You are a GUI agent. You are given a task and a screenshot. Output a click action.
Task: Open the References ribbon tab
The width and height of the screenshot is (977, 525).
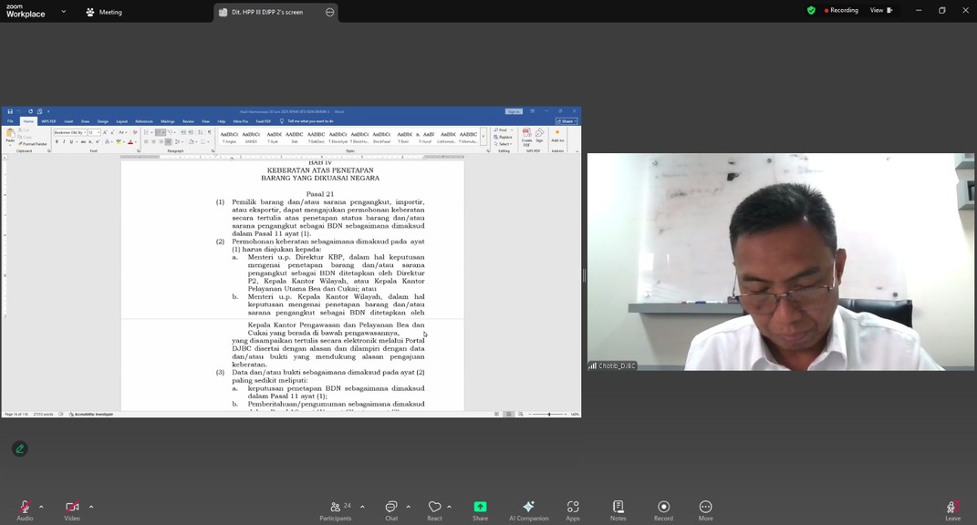click(x=144, y=121)
